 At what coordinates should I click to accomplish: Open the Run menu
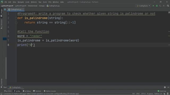tap(40, 2)
